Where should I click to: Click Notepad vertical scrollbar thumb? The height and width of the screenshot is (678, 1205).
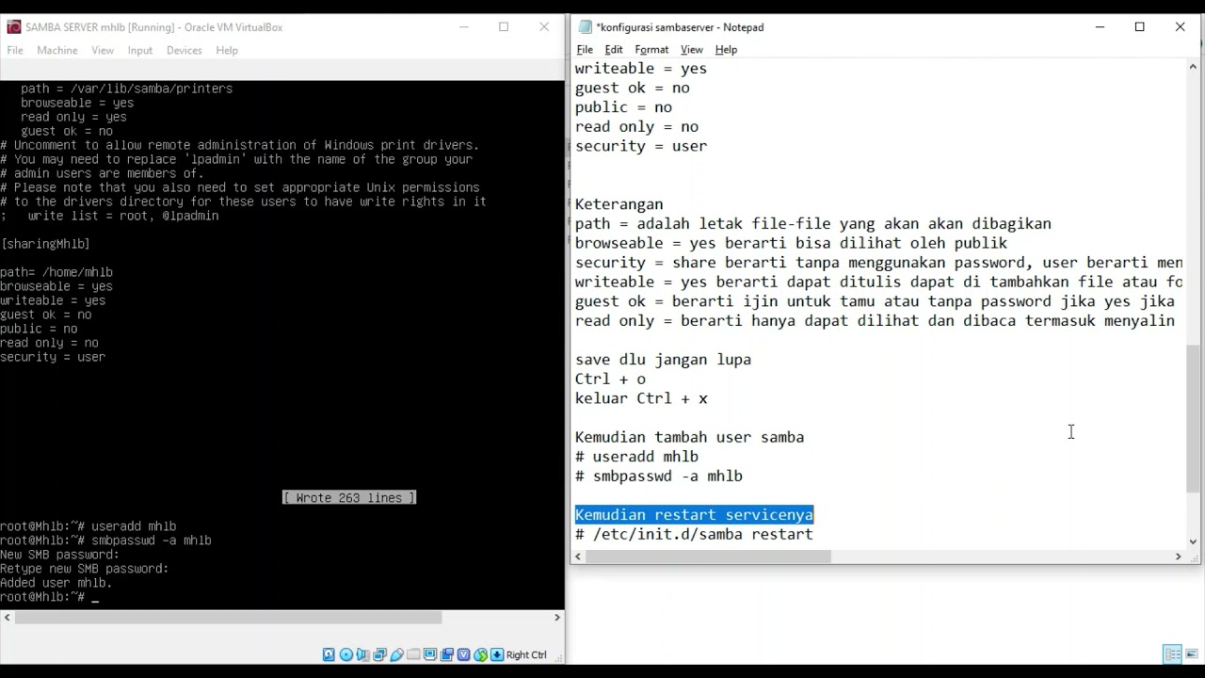[1194, 418]
